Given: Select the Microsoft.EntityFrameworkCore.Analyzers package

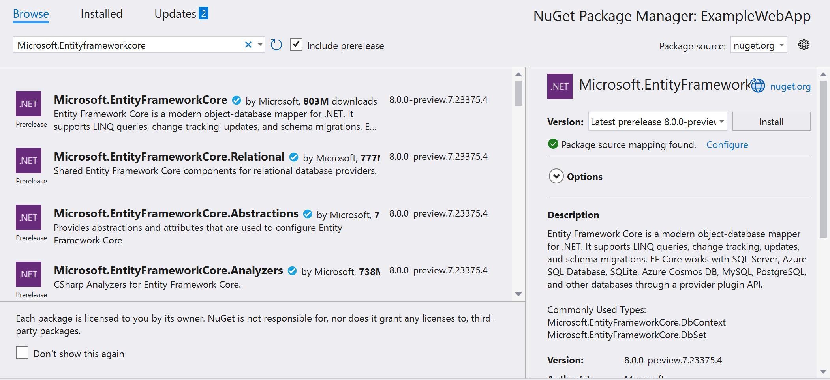Looking at the screenshot, I should (x=168, y=270).
